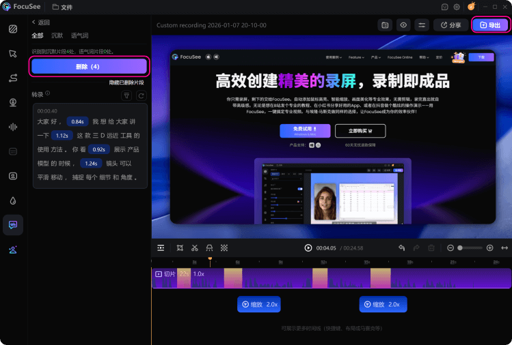Open the avatar person sidebar icon
The height and width of the screenshot is (345, 512).
pos(13,250)
